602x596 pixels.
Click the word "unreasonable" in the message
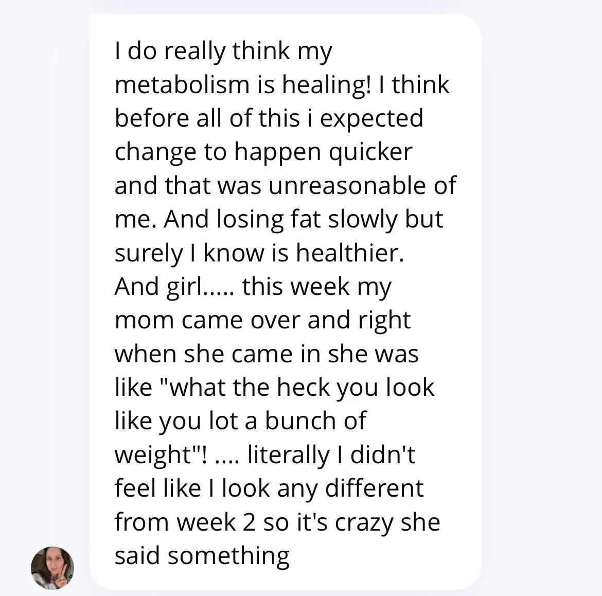pyautogui.click(x=347, y=185)
